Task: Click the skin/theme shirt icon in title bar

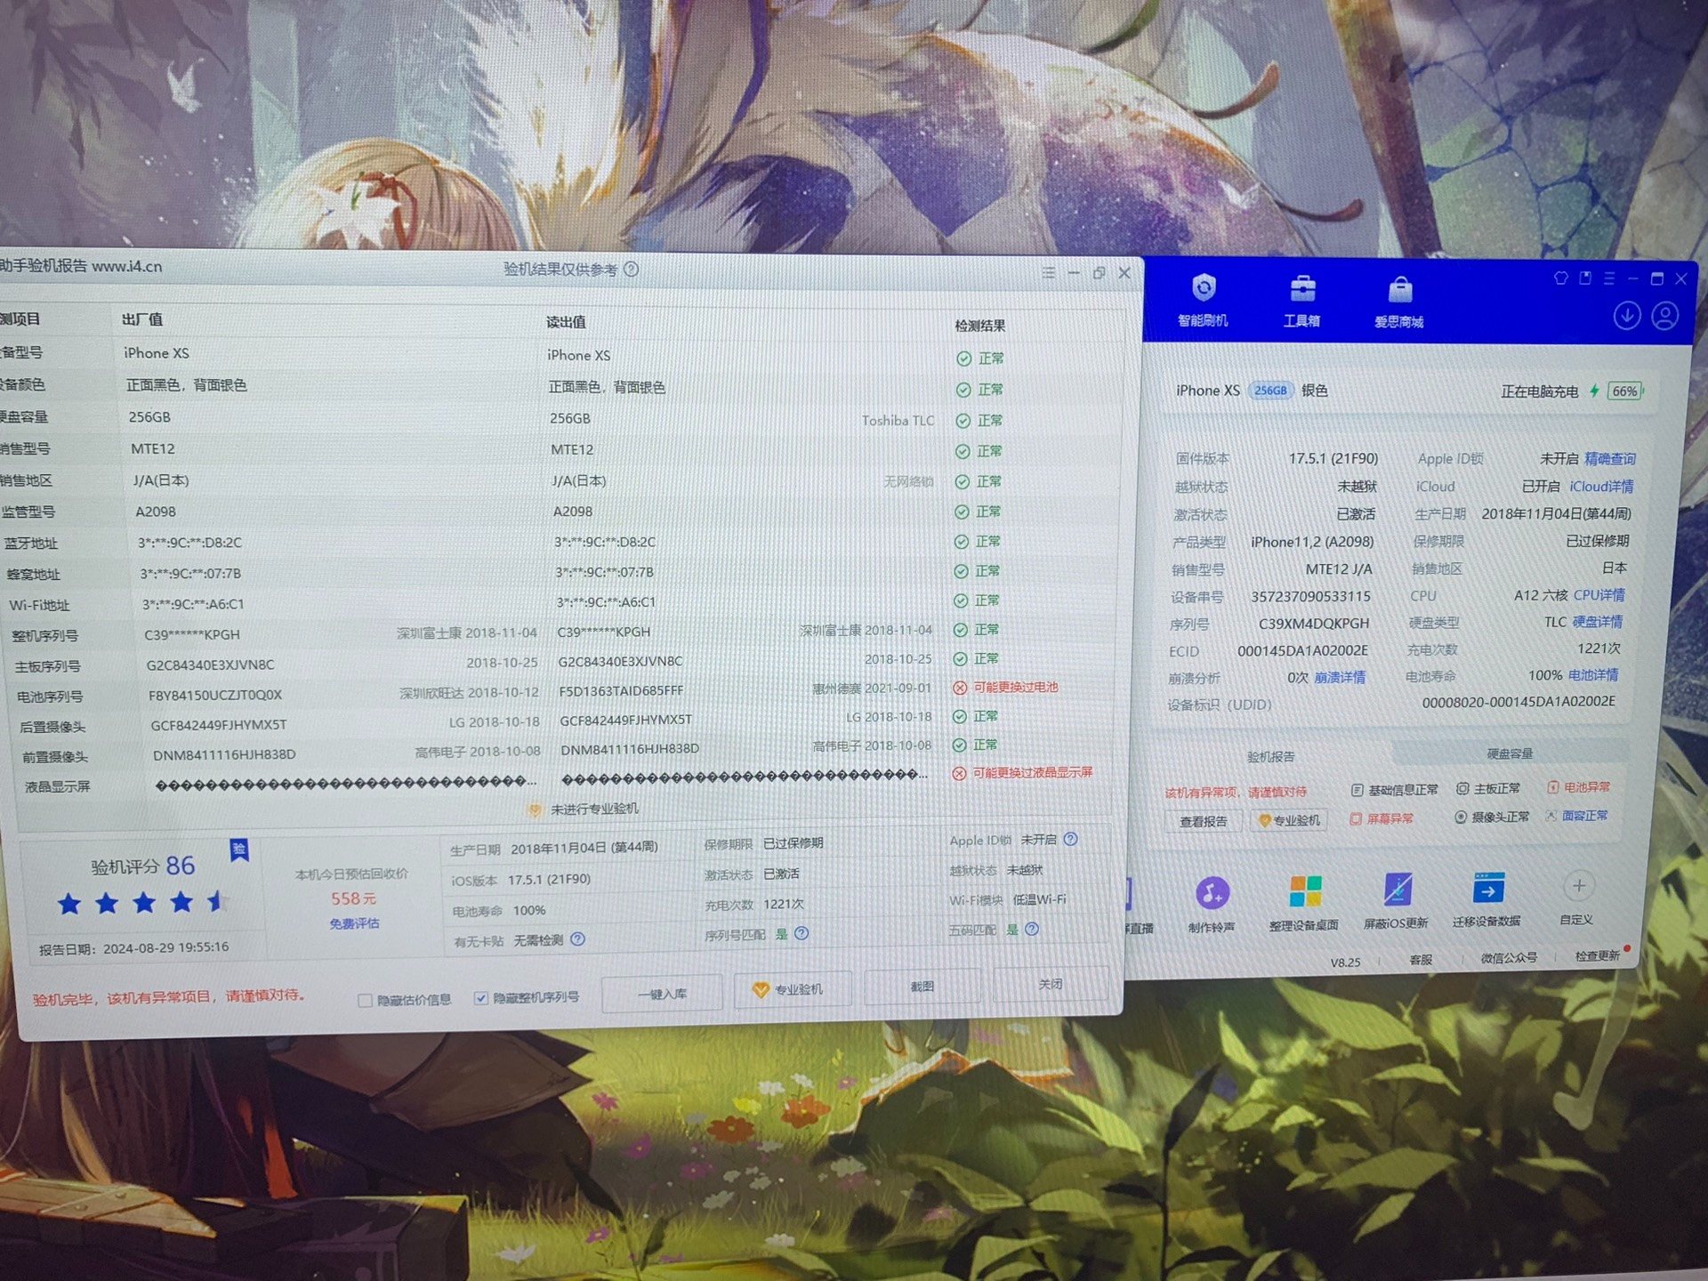Action: [1560, 278]
